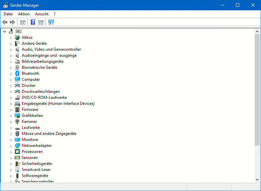
Task: Click the Akkus battery icon
Action: (x=17, y=37)
